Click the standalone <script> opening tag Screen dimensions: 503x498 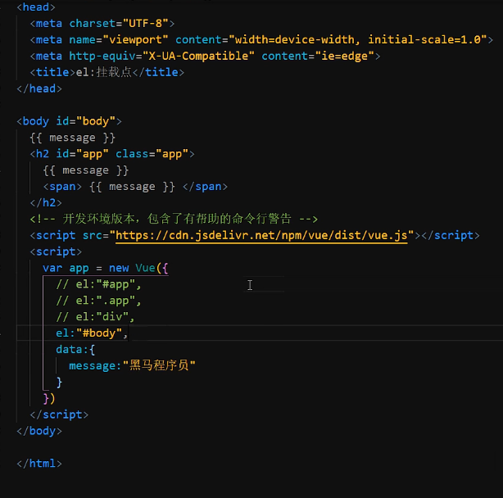[x=56, y=251]
